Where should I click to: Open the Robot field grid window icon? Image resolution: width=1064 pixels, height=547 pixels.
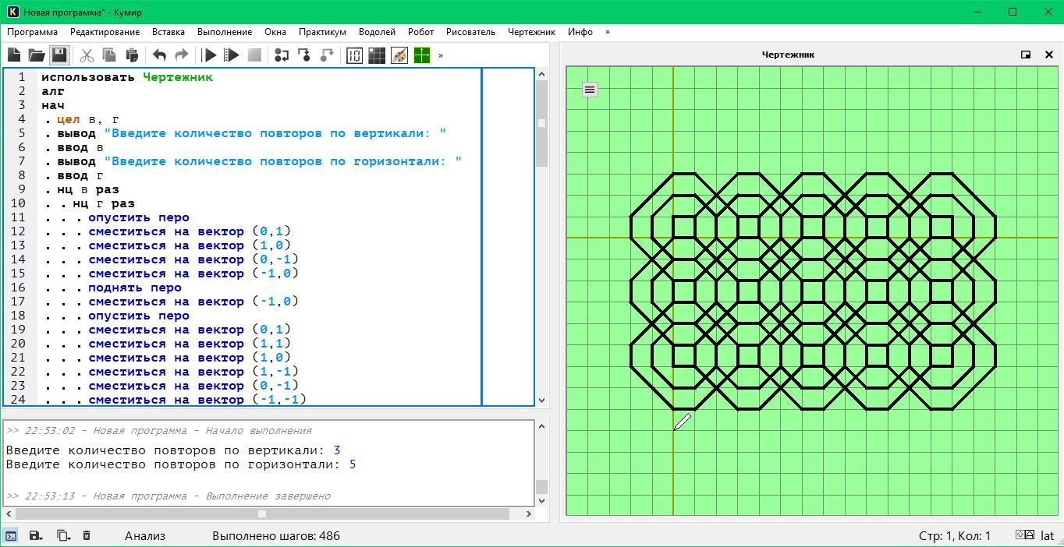coord(377,55)
